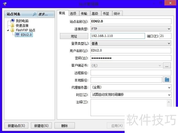The width and height of the screenshot is (178, 133).
Task: Click the ellipsis button beside client certificate
Action: [167, 66]
